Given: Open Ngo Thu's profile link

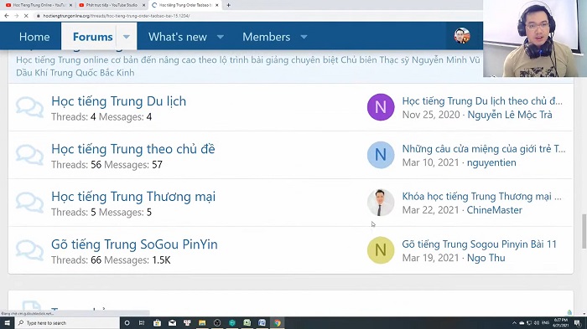Looking at the screenshot, I should (x=486, y=258).
